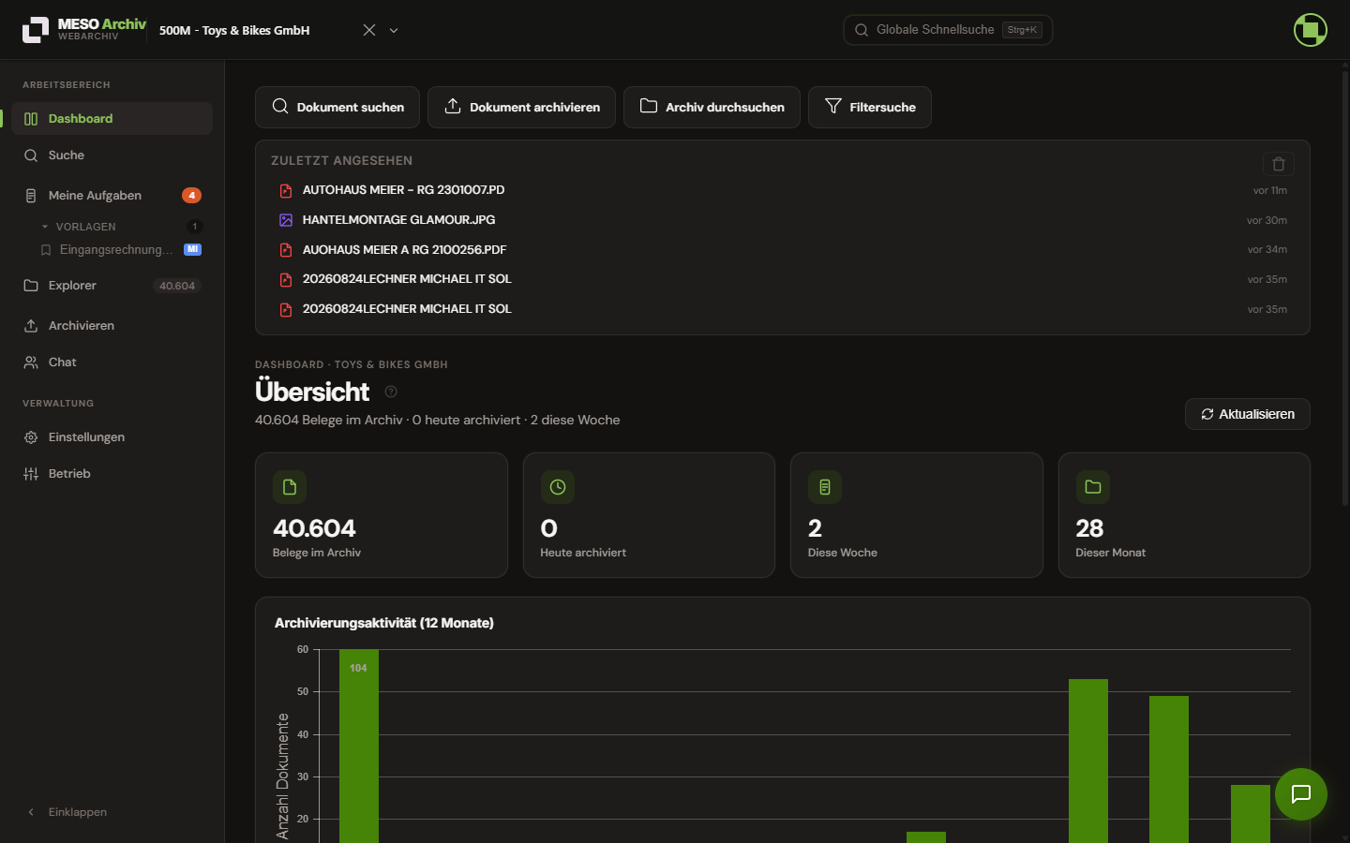This screenshot has width=1350, height=843.
Task: Click the Aktualisieren refresh button
Action: click(x=1248, y=414)
